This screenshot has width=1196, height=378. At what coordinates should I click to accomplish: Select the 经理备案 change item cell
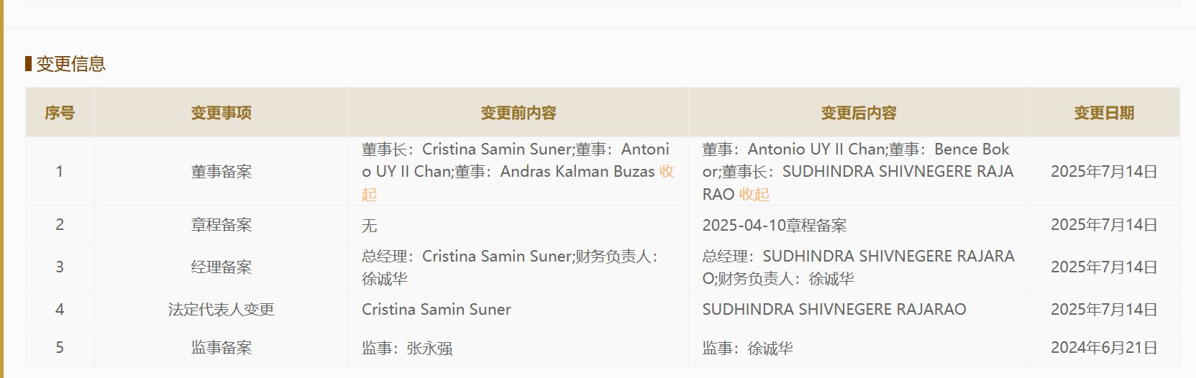[x=221, y=267]
